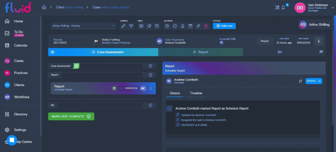The height and width of the screenshot is (152, 336).
Task: Click the pencil edit icon under Config
Action: (x=123, y=26)
